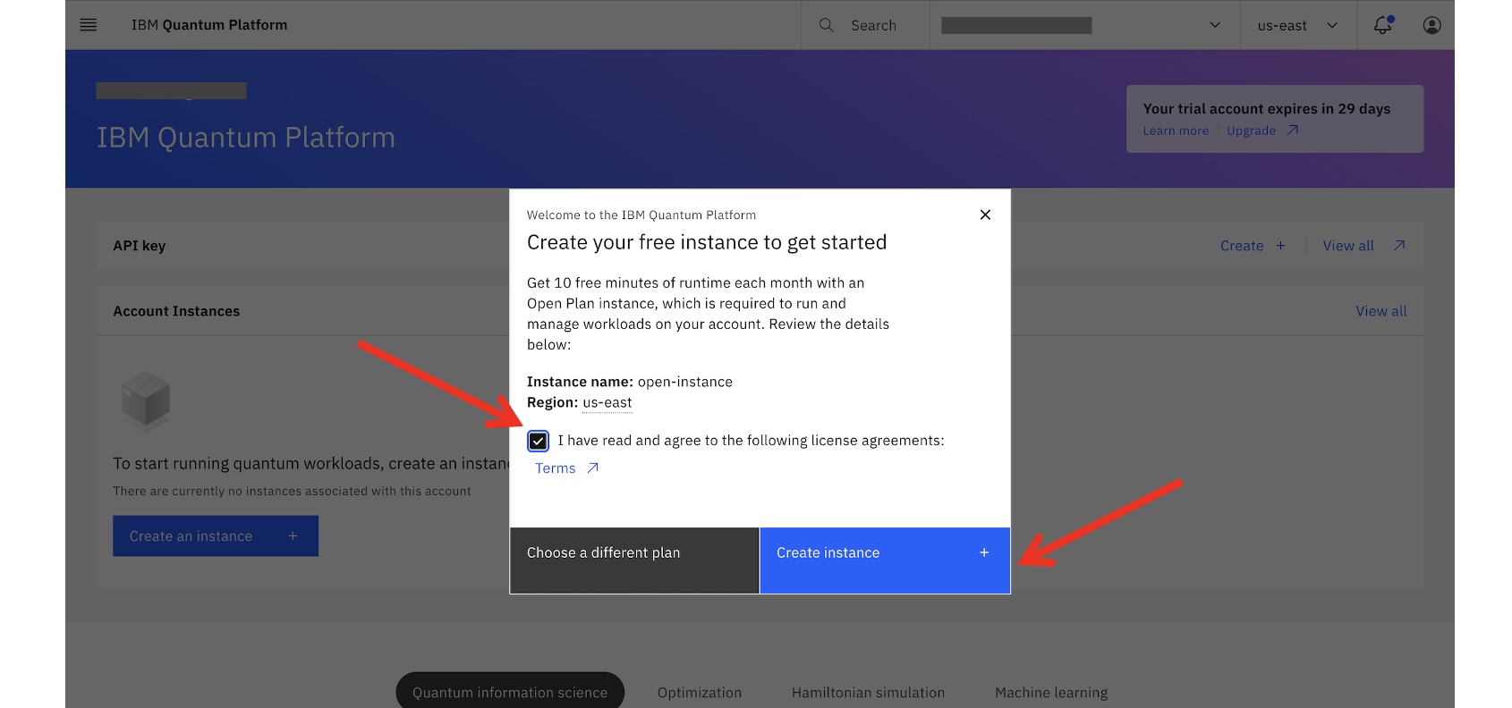Click Choose a different plan
The height and width of the screenshot is (708, 1512).
[x=634, y=560]
